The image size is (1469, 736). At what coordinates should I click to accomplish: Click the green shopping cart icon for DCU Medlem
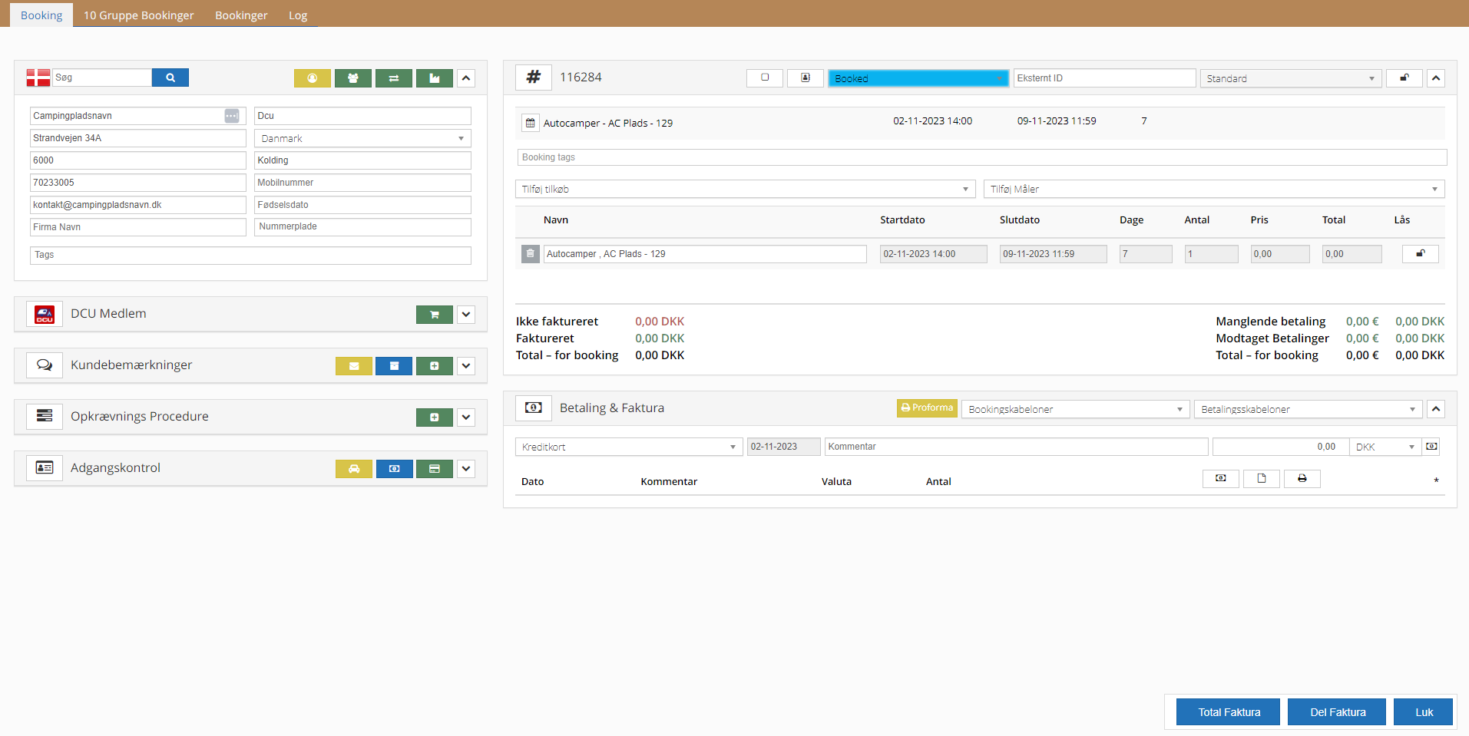pyautogui.click(x=434, y=315)
